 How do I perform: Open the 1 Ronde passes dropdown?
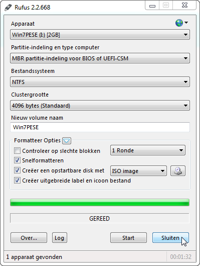pos(148,150)
